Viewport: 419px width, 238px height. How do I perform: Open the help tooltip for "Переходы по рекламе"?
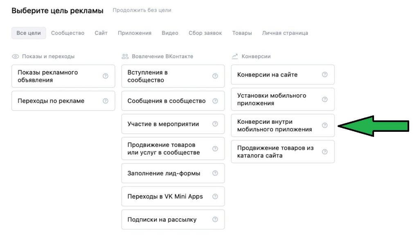click(105, 101)
